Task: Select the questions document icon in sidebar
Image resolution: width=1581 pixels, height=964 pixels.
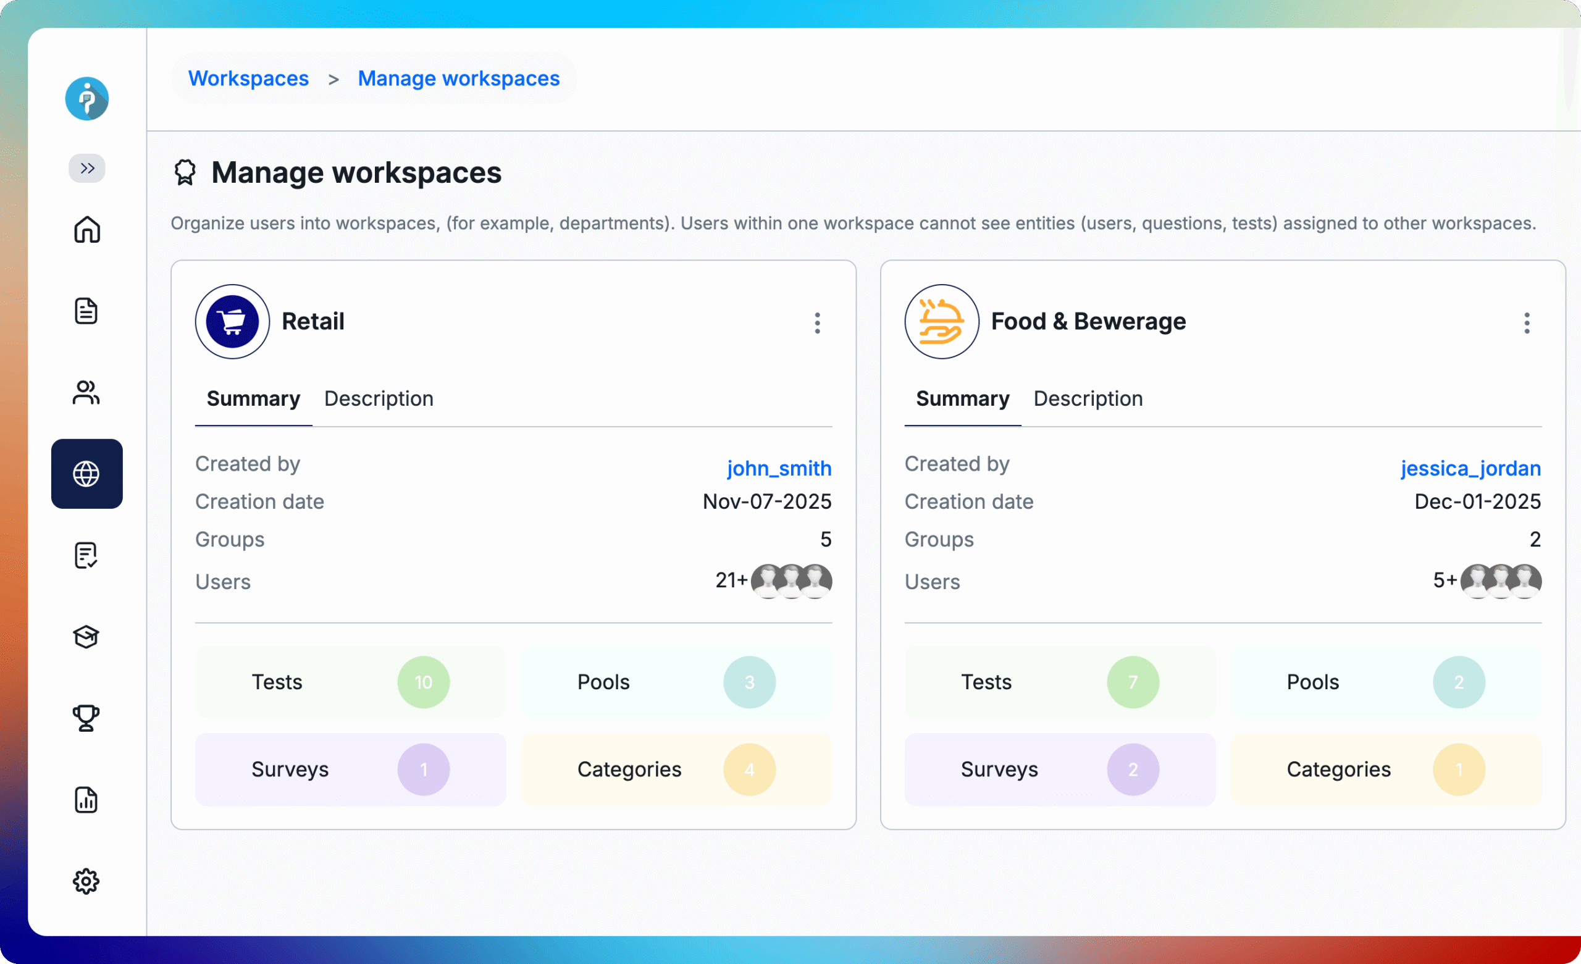Action: pos(86,311)
